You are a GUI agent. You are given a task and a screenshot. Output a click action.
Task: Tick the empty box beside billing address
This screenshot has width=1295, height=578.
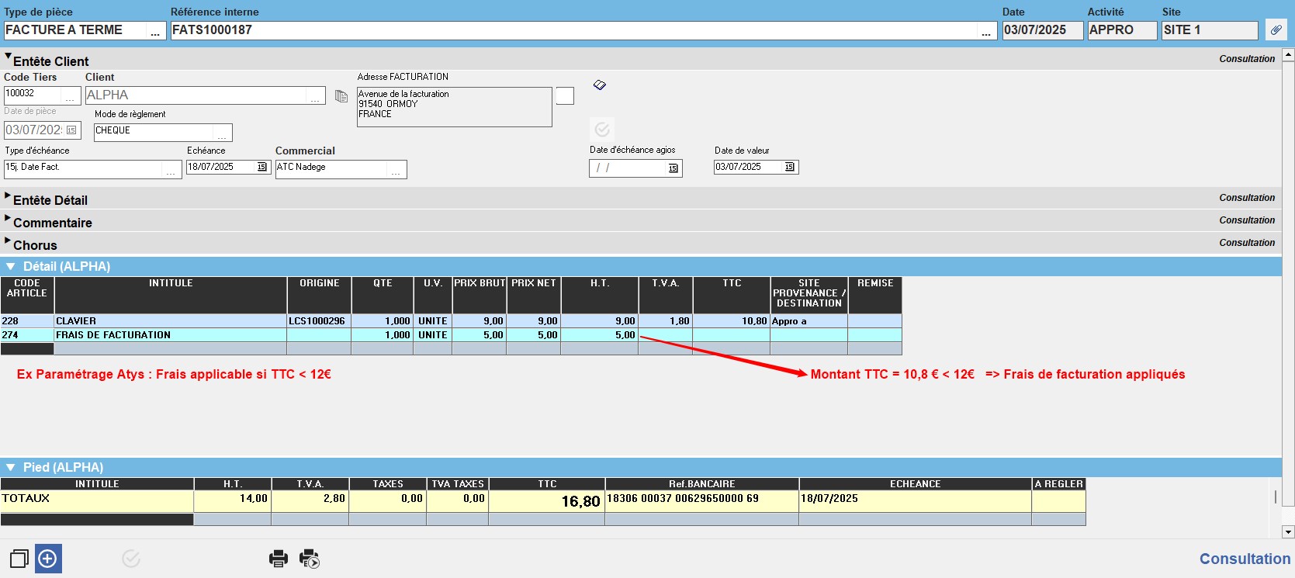(x=565, y=96)
